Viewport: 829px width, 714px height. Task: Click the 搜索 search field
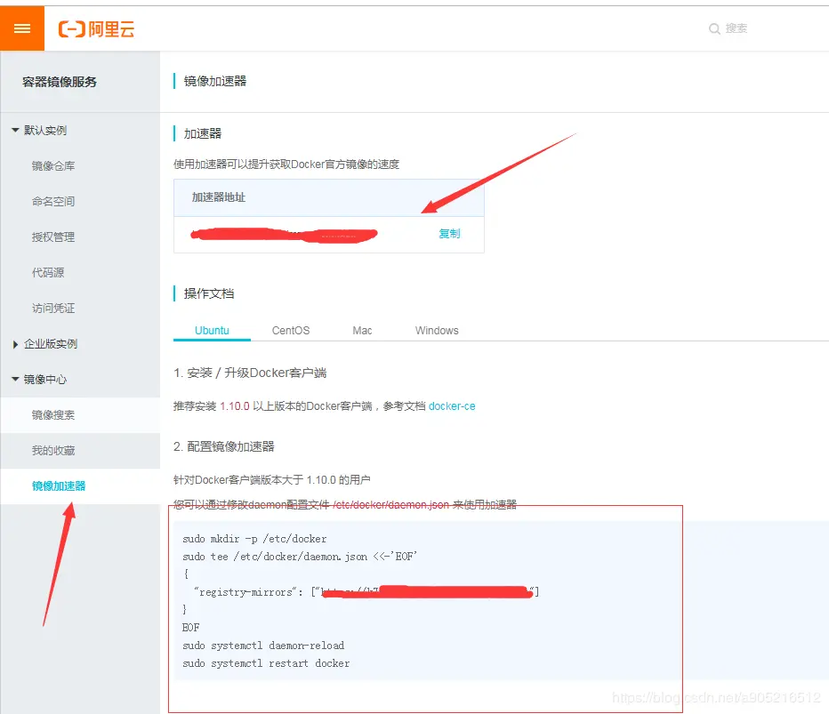pos(736,28)
